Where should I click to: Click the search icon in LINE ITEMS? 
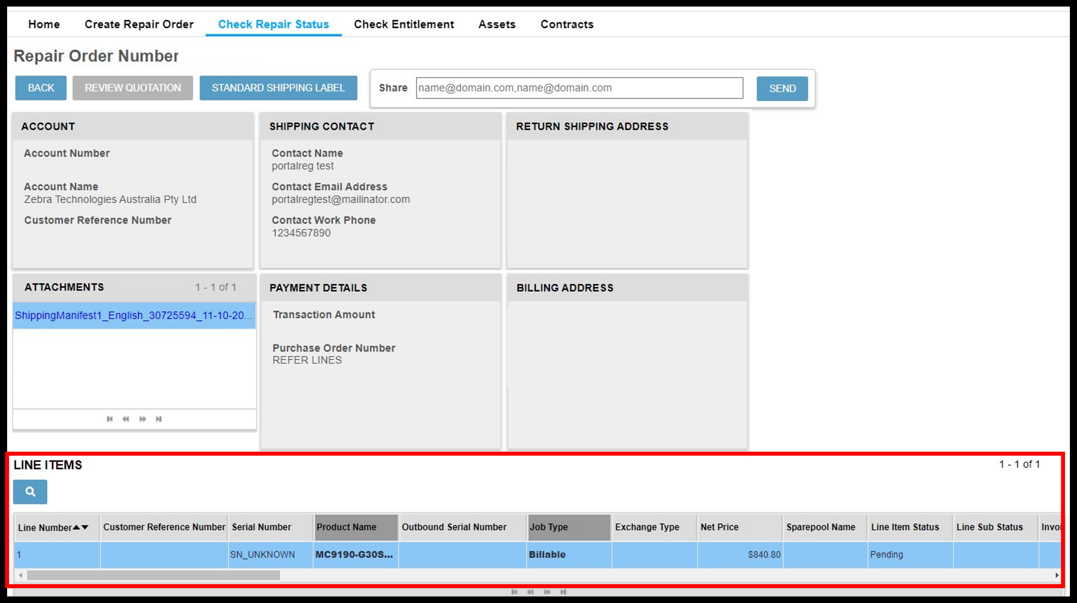point(30,491)
